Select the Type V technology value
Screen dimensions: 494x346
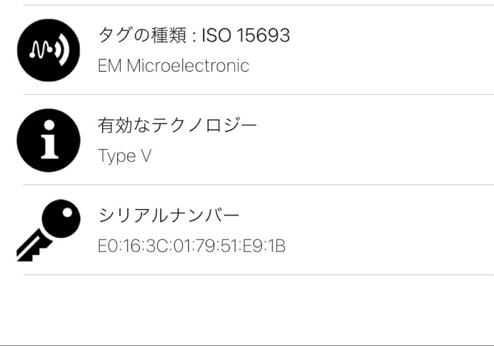[x=124, y=156]
